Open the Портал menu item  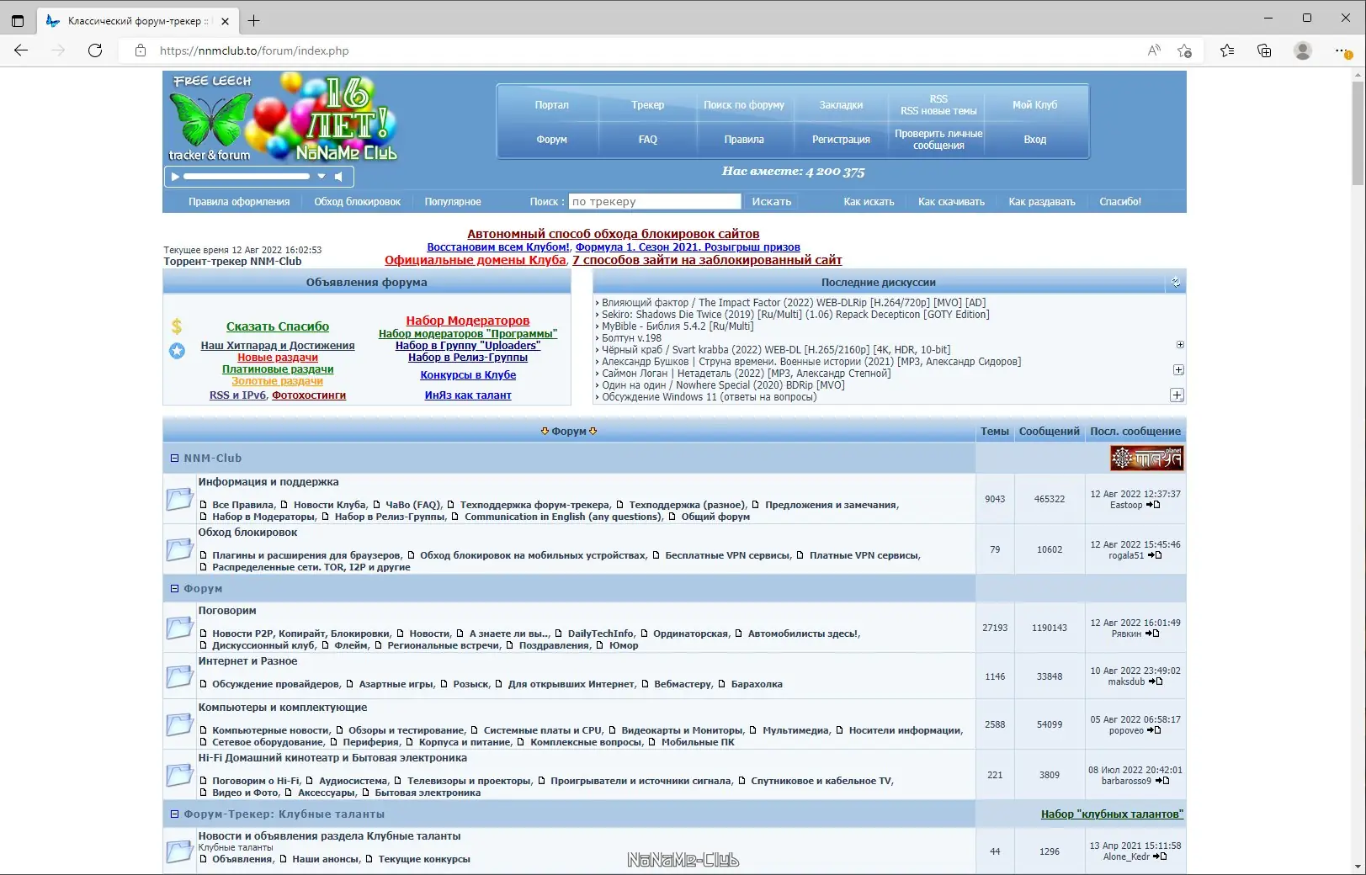click(x=552, y=105)
